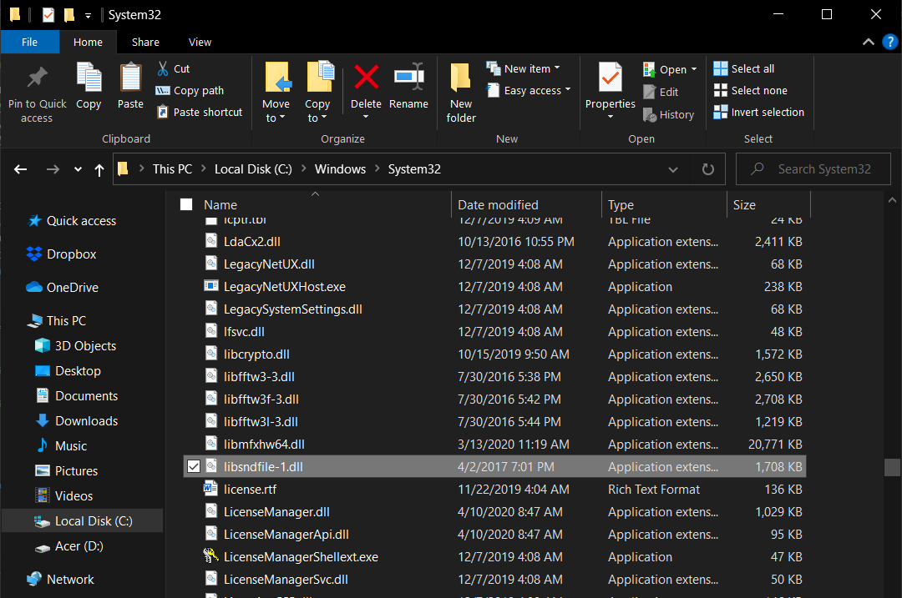Expand the Open button dropdown arrow
Viewport: 902px width, 598px height.
click(694, 69)
